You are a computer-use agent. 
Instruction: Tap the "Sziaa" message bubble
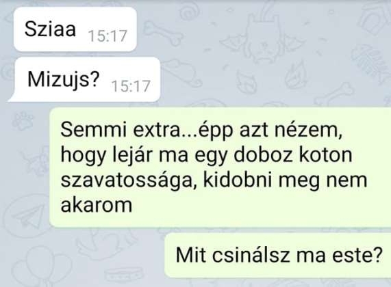tap(75, 29)
